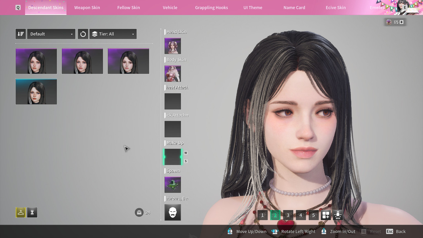
Task: Go to the Vehicle tab
Action: [170, 7]
